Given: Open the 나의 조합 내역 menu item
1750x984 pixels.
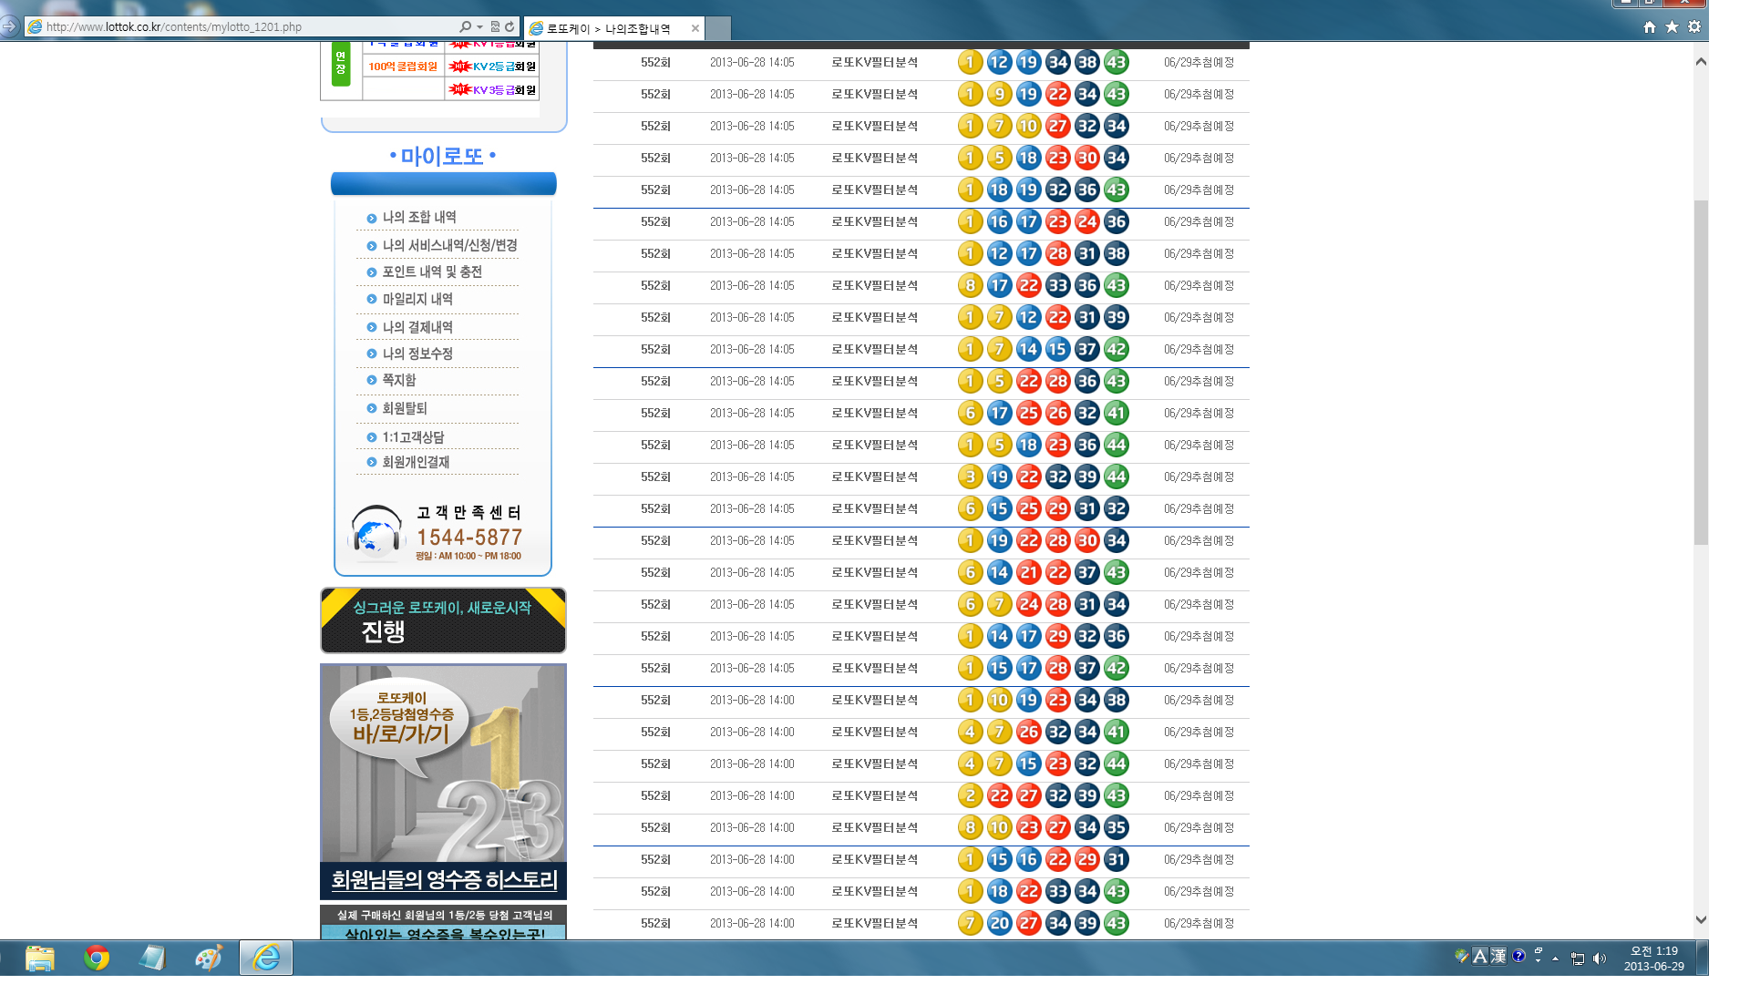Looking at the screenshot, I should coord(419,217).
